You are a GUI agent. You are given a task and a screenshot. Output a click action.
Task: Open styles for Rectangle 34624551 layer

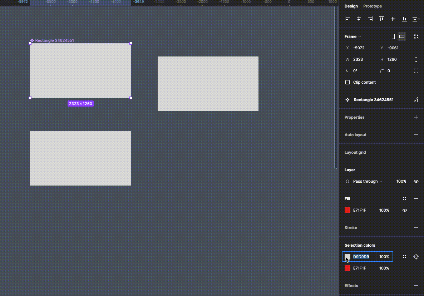pos(416,100)
